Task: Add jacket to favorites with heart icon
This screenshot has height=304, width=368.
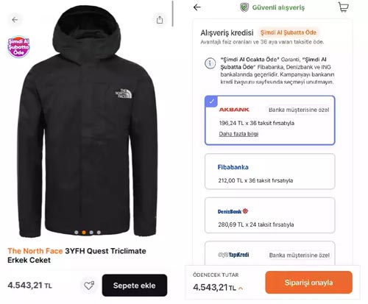Action: pos(89,286)
